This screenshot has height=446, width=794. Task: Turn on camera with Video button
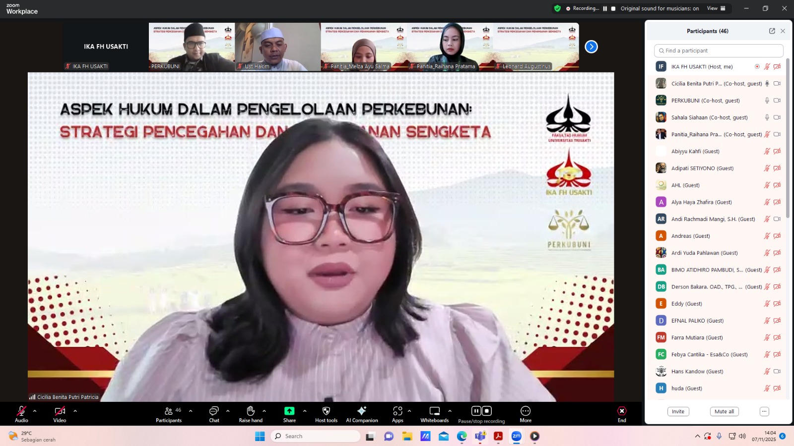[x=60, y=411]
